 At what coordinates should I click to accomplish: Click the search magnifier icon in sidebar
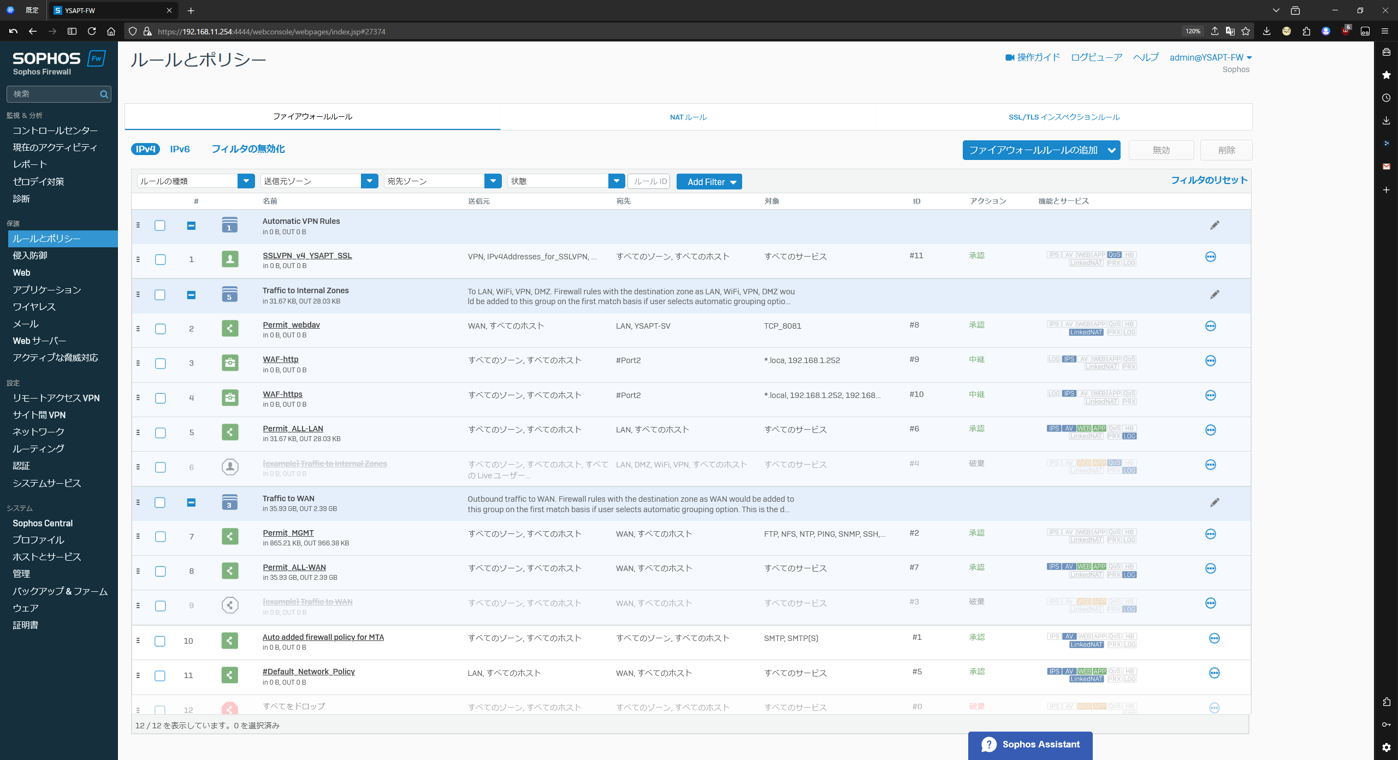(x=104, y=94)
